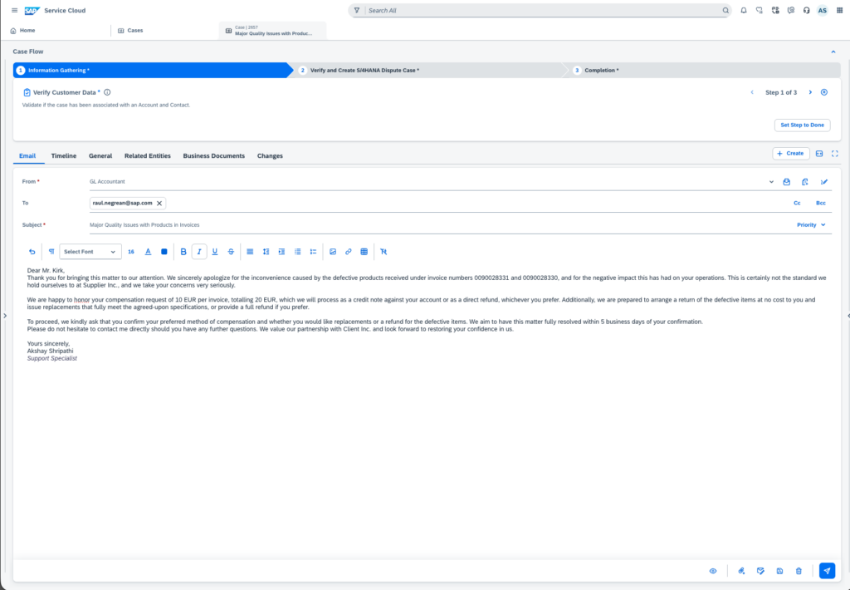The image size is (850, 590).
Task: Toggle the split panel layout icon
Action: coord(819,154)
